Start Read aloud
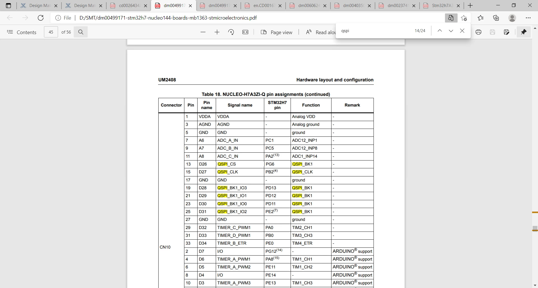The width and height of the screenshot is (538, 288). (x=321, y=32)
